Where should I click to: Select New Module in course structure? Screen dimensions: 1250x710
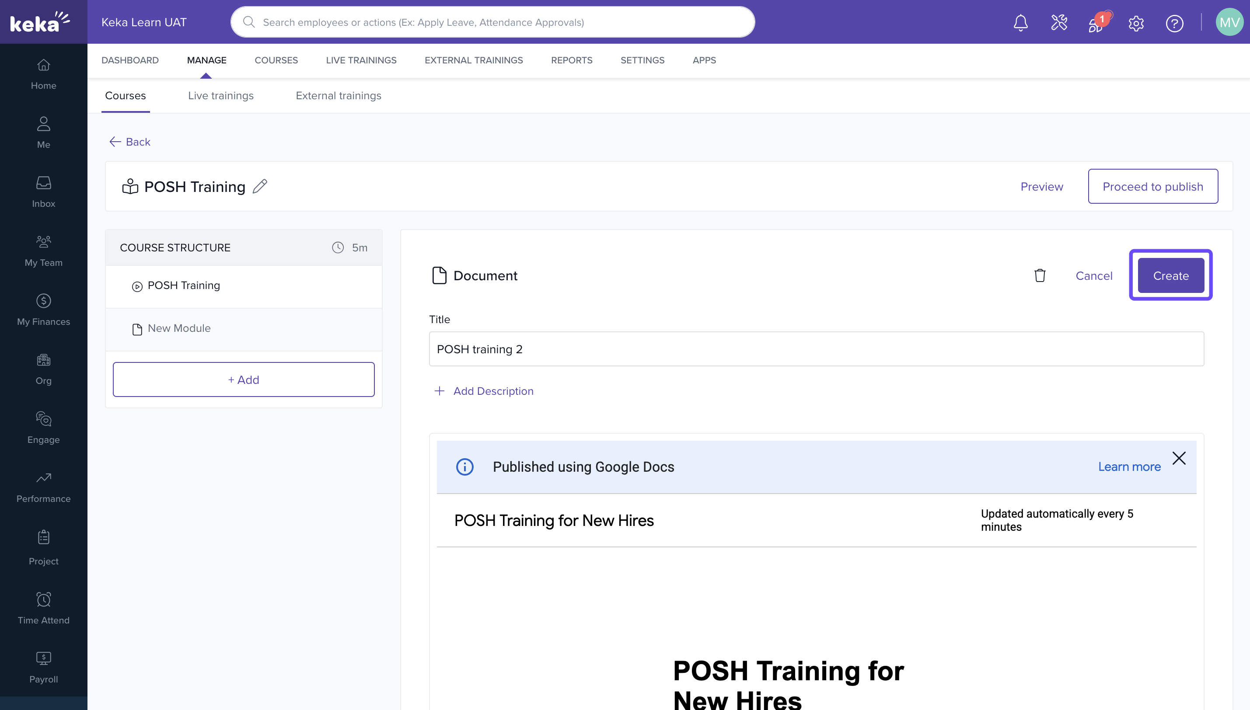click(x=179, y=328)
